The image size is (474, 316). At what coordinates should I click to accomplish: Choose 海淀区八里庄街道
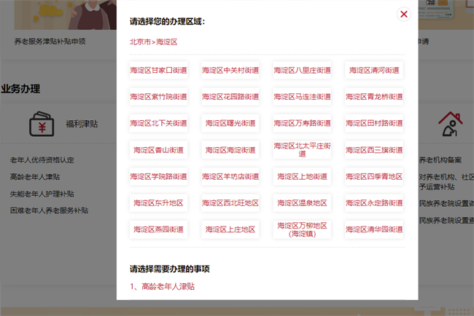(302, 71)
